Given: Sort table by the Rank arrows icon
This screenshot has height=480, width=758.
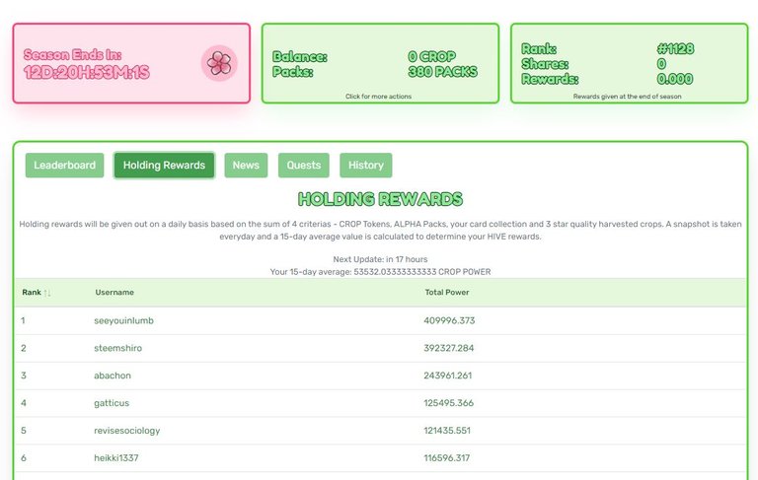Looking at the screenshot, I should (47, 293).
